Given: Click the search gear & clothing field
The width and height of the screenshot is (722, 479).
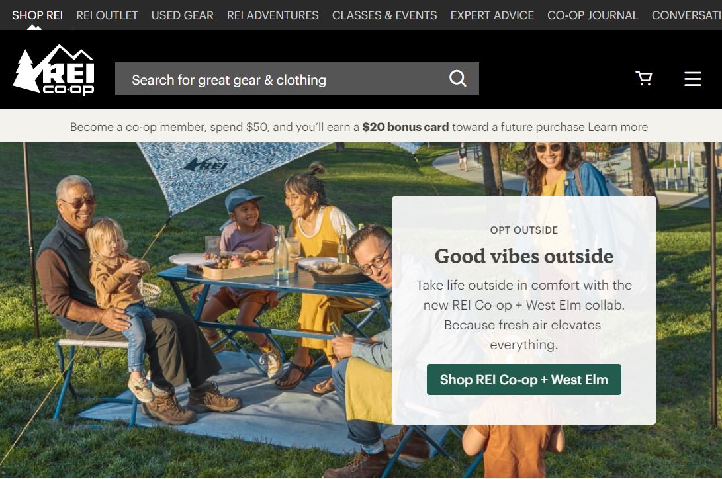Looking at the screenshot, I should pyautogui.click(x=297, y=79).
